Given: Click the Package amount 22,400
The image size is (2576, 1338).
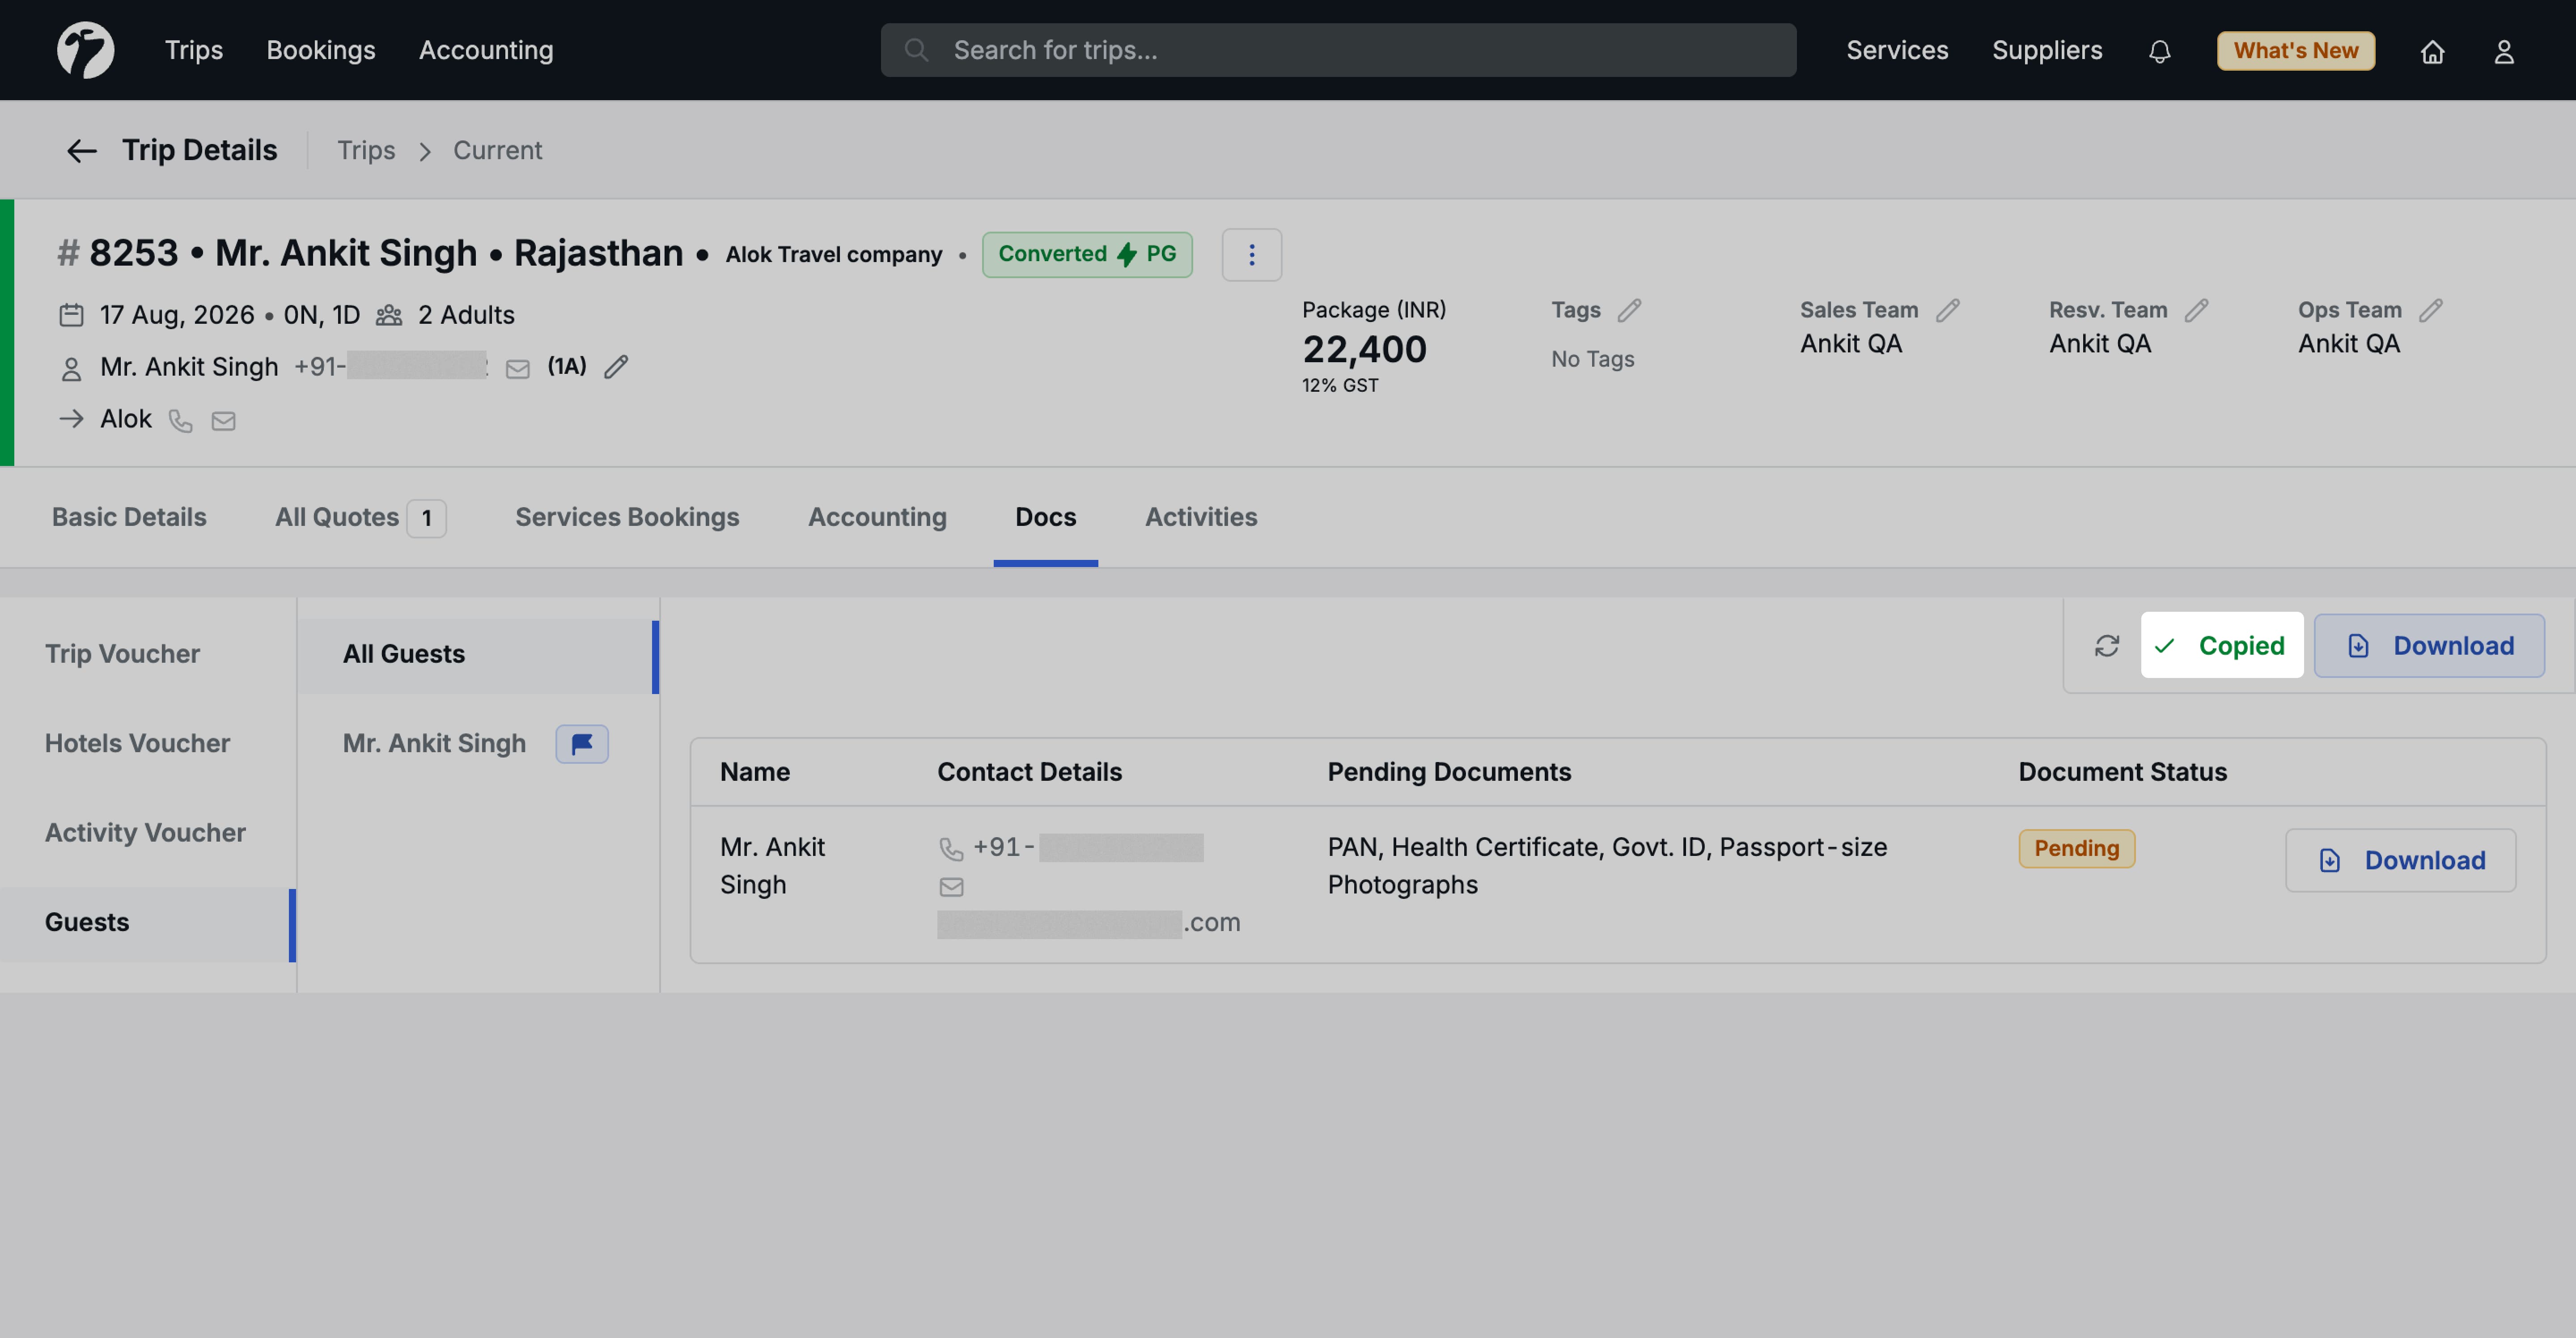Looking at the screenshot, I should coord(1364,350).
